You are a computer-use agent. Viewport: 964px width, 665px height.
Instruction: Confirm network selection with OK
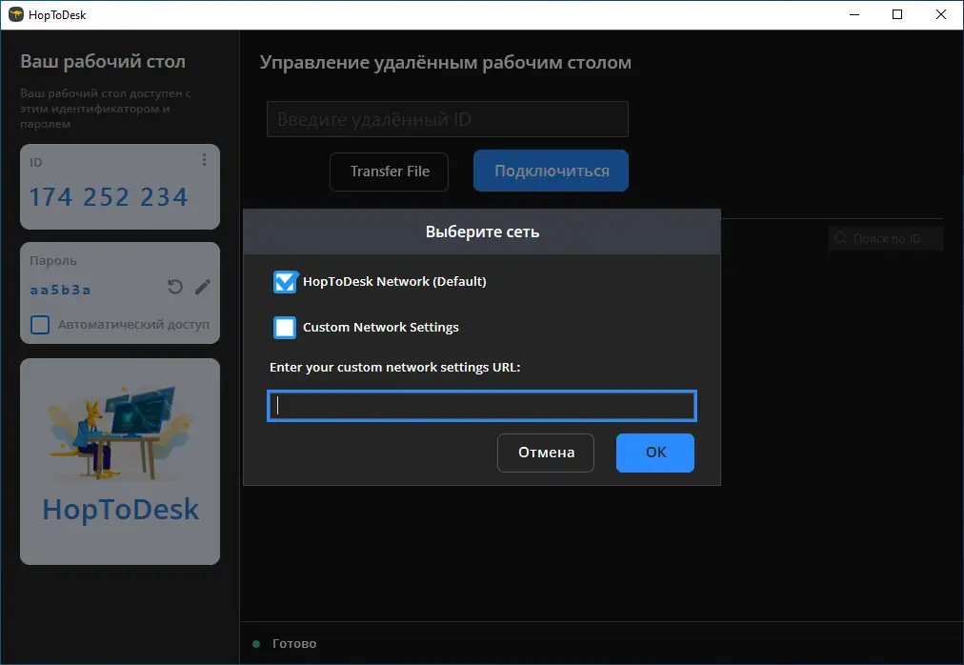(655, 453)
